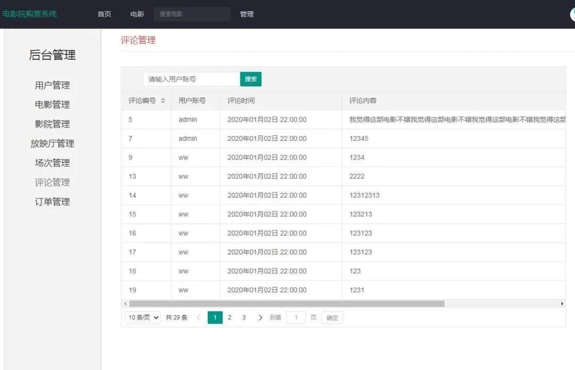Click the 确定 button to jump pages
The width and height of the screenshot is (575, 370).
click(332, 317)
